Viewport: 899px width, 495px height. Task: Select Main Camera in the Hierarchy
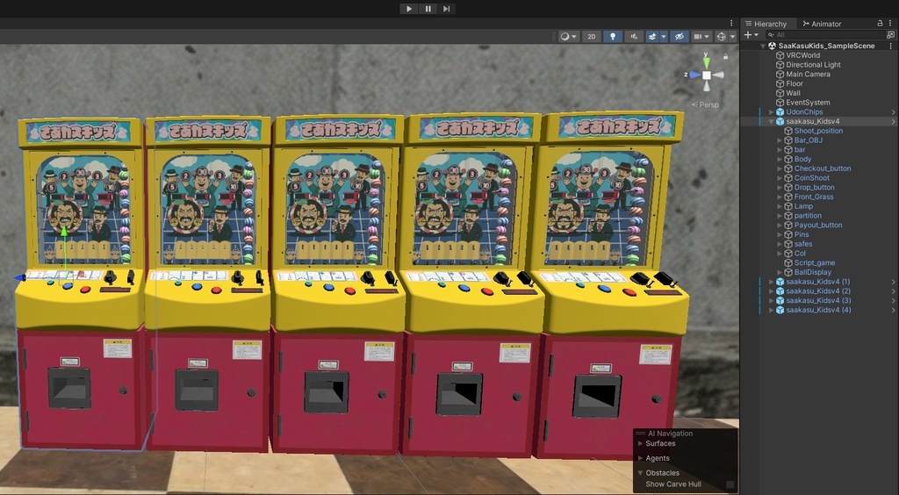point(808,74)
